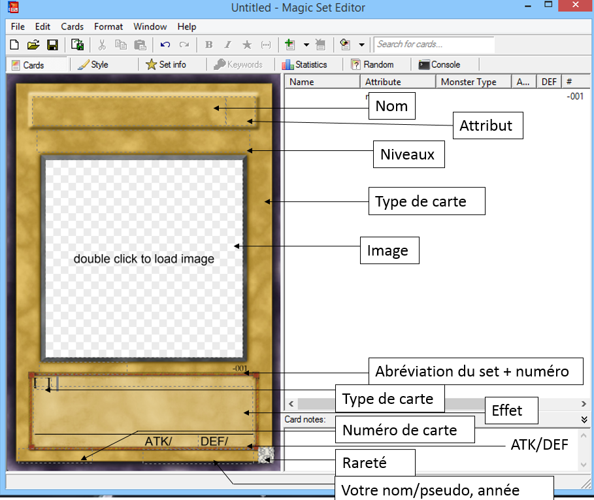This screenshot has height=500, width=594.
Task: Click the Card notes scroll up arrow
Action: tap(584, 435)
